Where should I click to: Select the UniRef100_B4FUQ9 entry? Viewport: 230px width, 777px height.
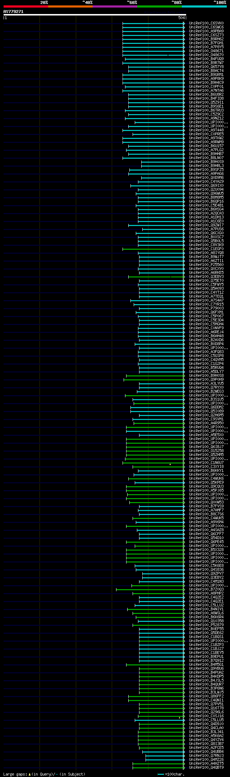coord(206,59)
